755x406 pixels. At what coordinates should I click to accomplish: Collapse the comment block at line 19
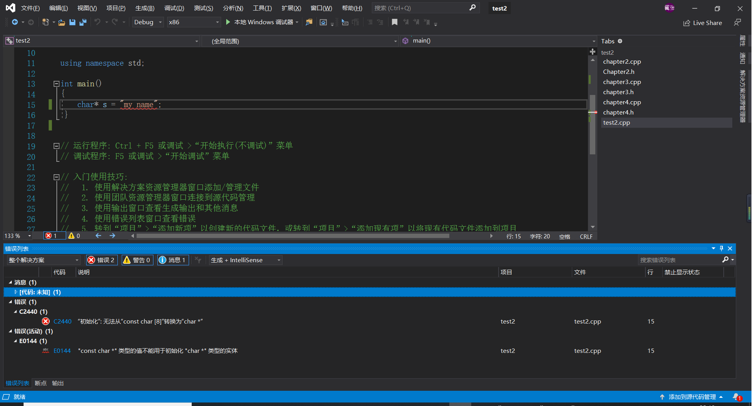(x=56, y=146)
